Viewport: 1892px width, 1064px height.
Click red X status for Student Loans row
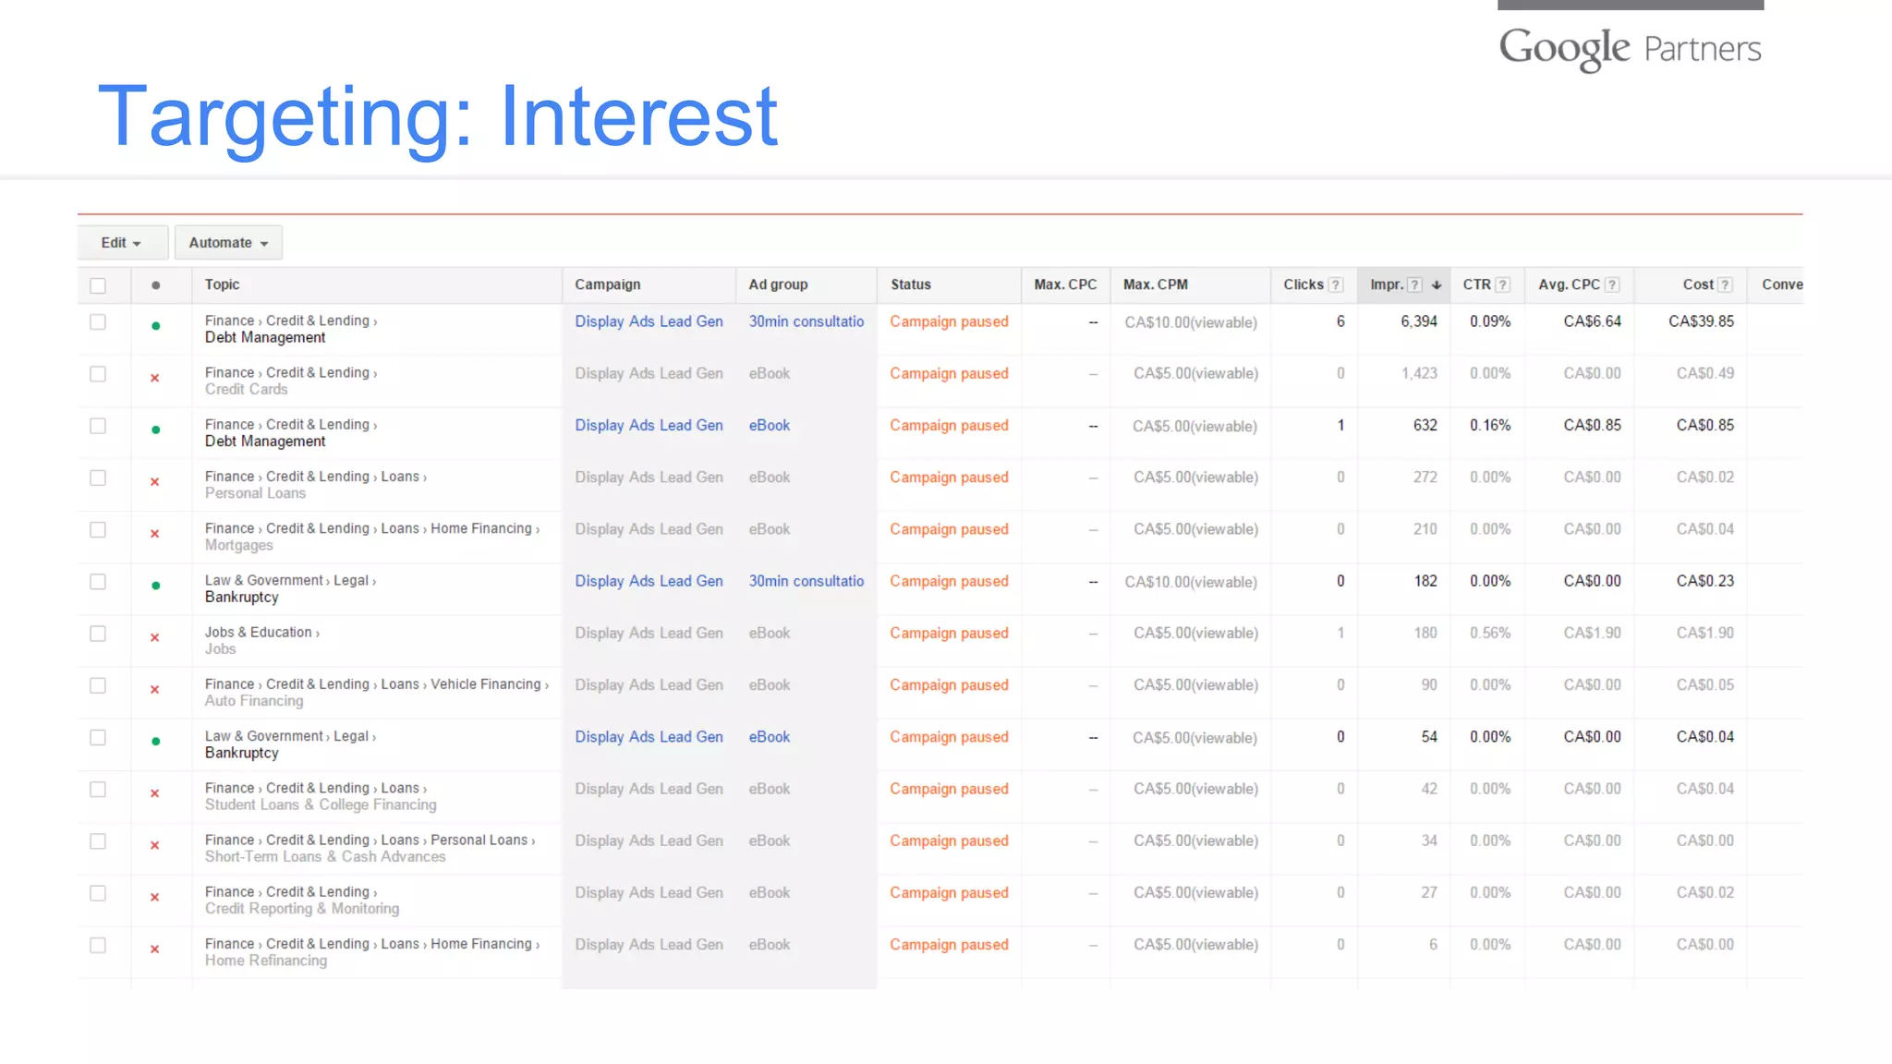tap(155, 793)
